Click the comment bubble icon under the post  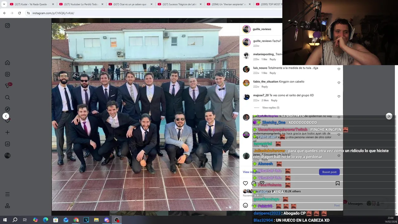pos(254,184)
